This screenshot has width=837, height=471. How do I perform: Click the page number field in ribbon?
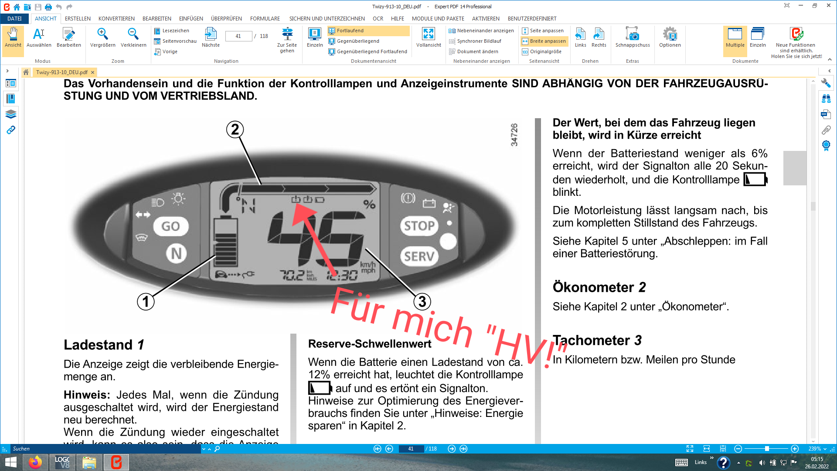tap(238, 36)
